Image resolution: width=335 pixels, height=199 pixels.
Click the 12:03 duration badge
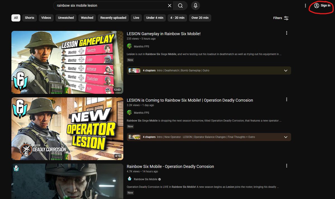click(117, 90)
